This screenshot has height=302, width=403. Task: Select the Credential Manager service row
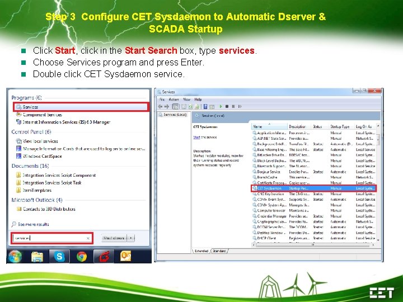click(314, 216)
